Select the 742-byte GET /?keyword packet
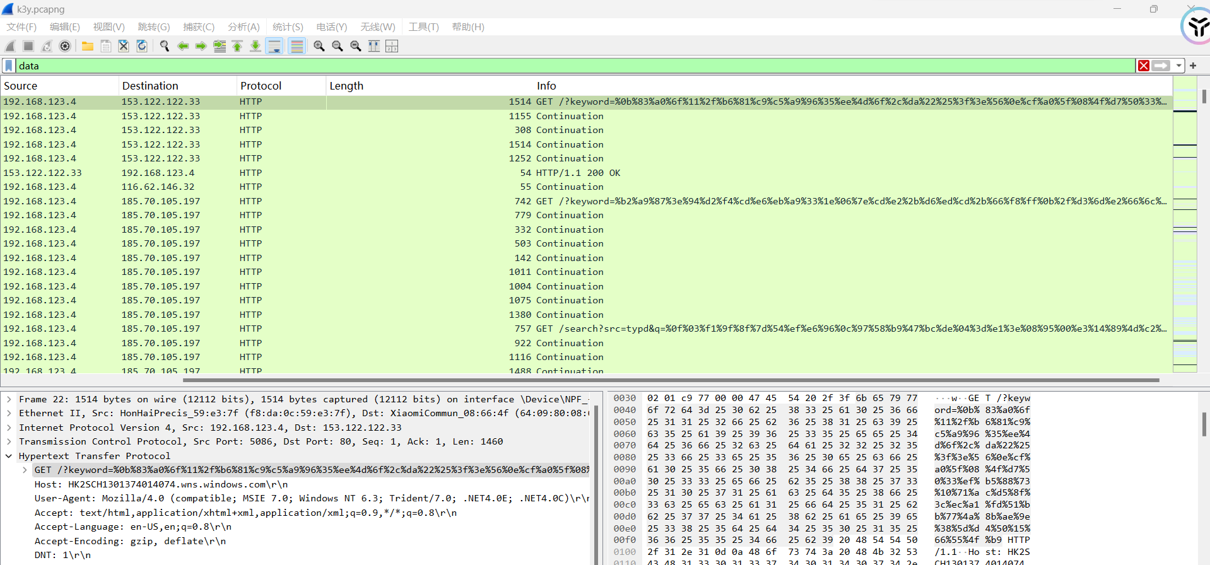Viewport: 1210px width, 565px height. tap(586, 201)
